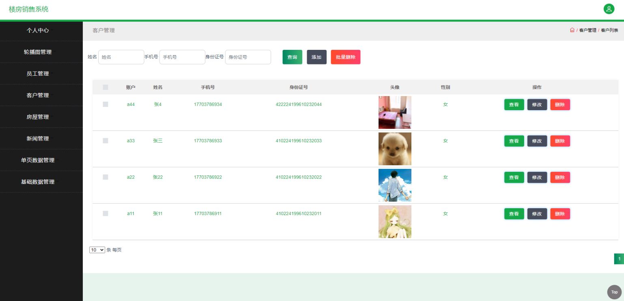Viewport: 624px width, 301px height.
Task: Click the 删除 button for account a33
Action: tap(560, 141)
